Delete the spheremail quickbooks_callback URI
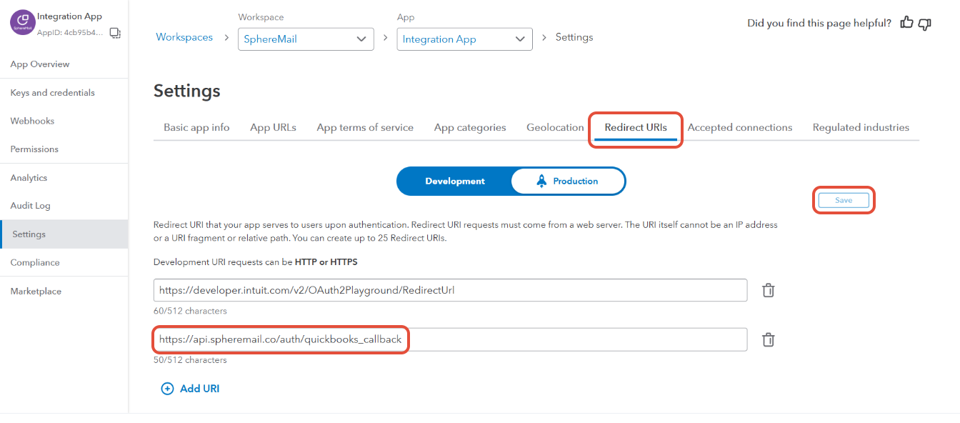The image size is (960, 423). pos(768,339)
